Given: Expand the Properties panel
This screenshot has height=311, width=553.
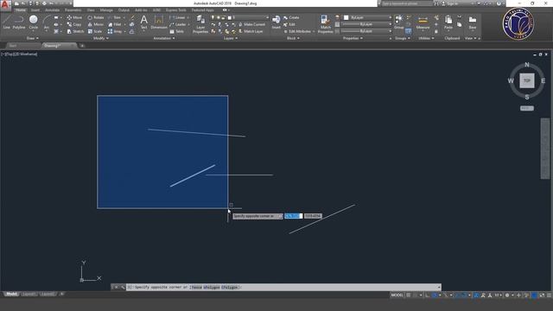Looking at the screenshot, I should click(353, 38).
